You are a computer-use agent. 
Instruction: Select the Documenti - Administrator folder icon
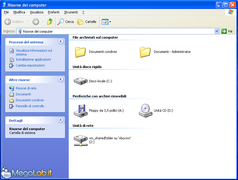(145, 52)
